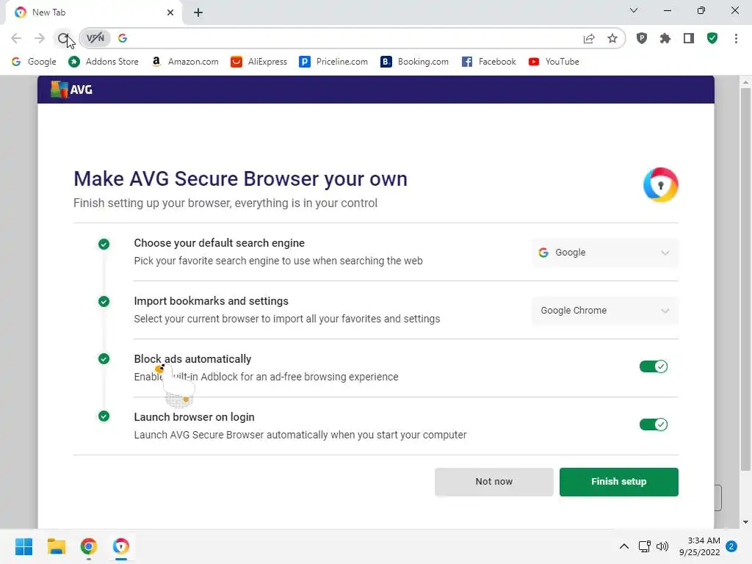Open the browser three-dot menu

(736, 38)
